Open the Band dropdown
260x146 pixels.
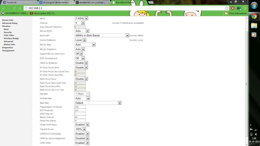click(81, 18)
